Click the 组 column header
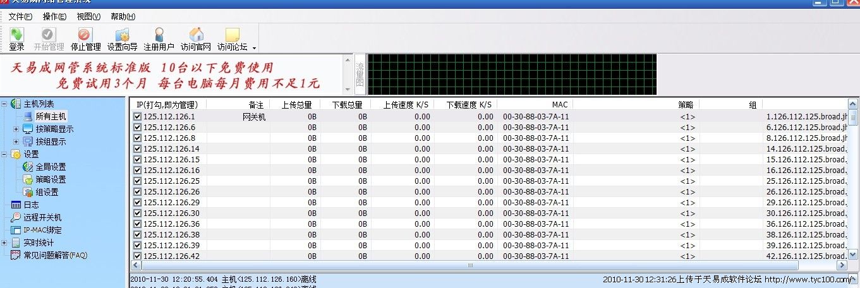Screen dimensions: 860x288 [730, 105]
